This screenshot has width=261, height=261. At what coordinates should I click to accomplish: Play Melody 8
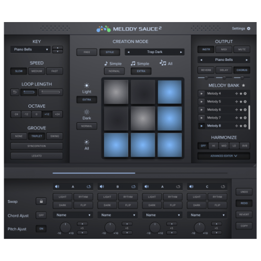click(x=202, y=126)
